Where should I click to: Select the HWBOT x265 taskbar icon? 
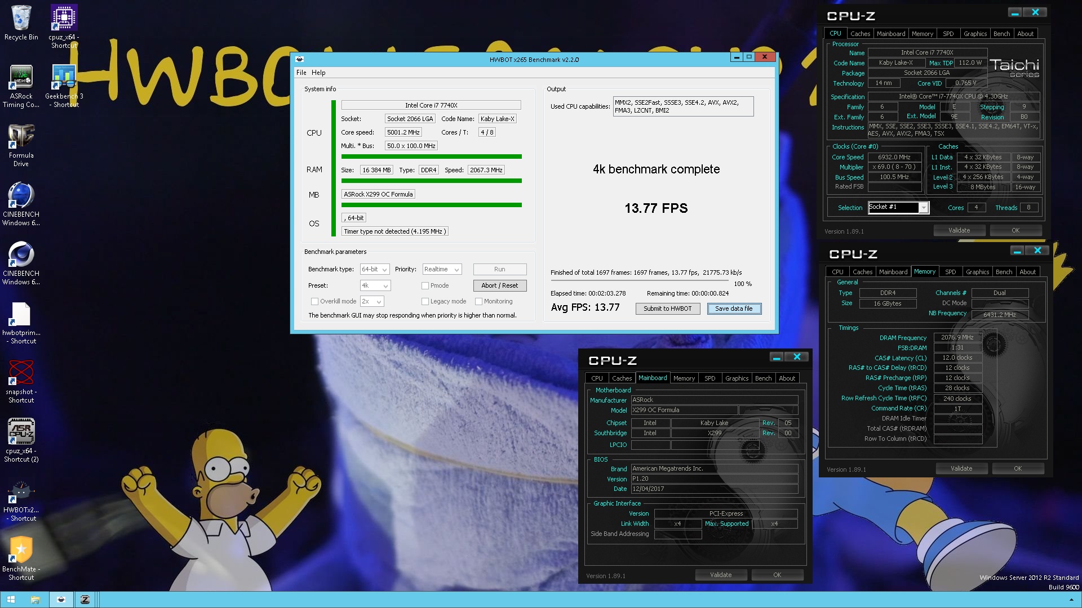tap(61, 600)
